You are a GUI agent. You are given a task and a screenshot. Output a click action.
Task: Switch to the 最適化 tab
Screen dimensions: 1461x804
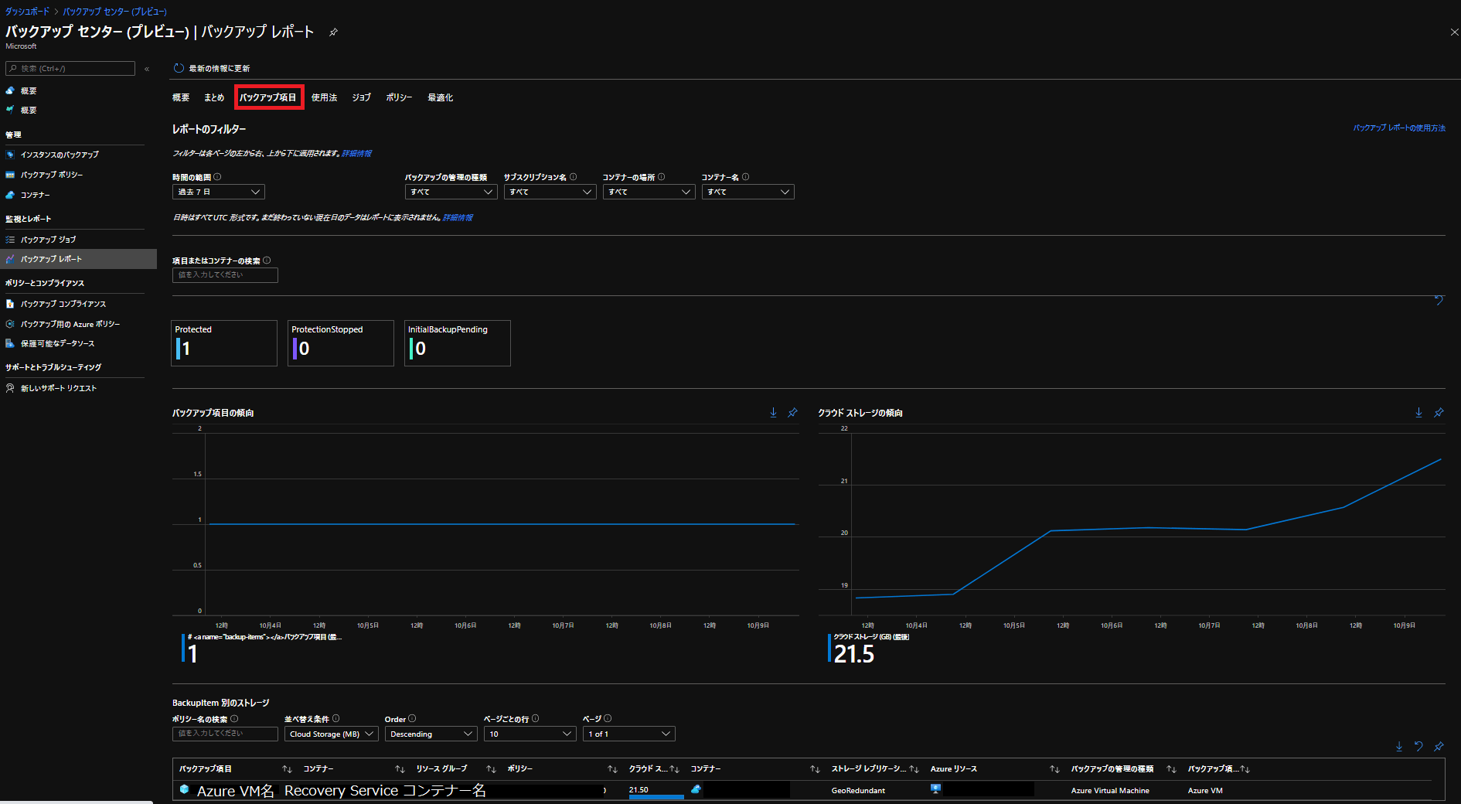[440, 97]
